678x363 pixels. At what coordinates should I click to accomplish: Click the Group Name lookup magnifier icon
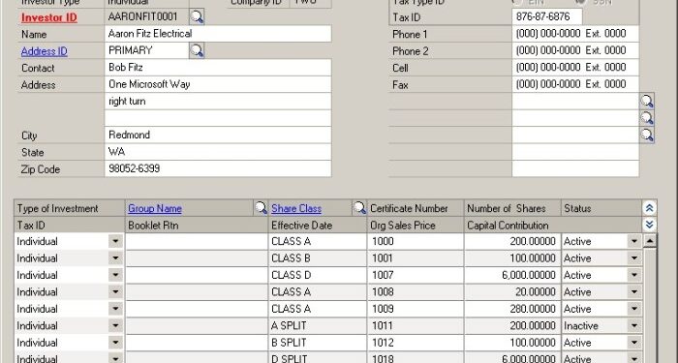click(261, 208)
